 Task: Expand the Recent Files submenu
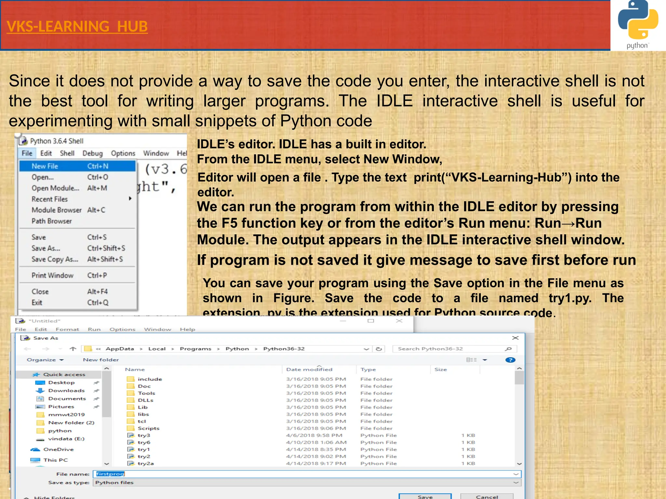(77, 199)
